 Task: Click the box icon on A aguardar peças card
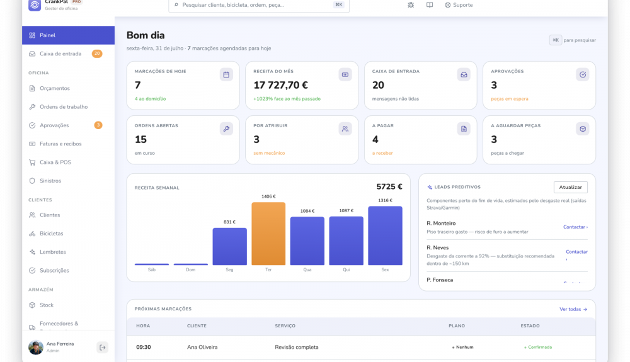tap(583, 129)
